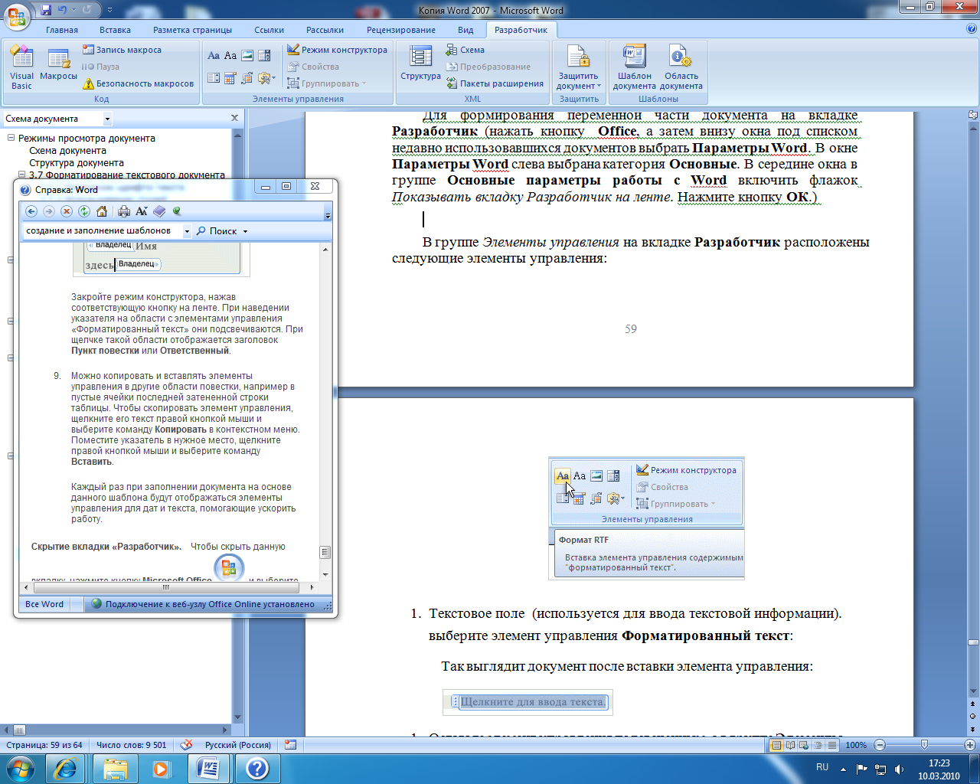Switch to Outline view in the status bar
This screenshot has height=784, width=980.
pyautogui.click(x=818, y=745)
